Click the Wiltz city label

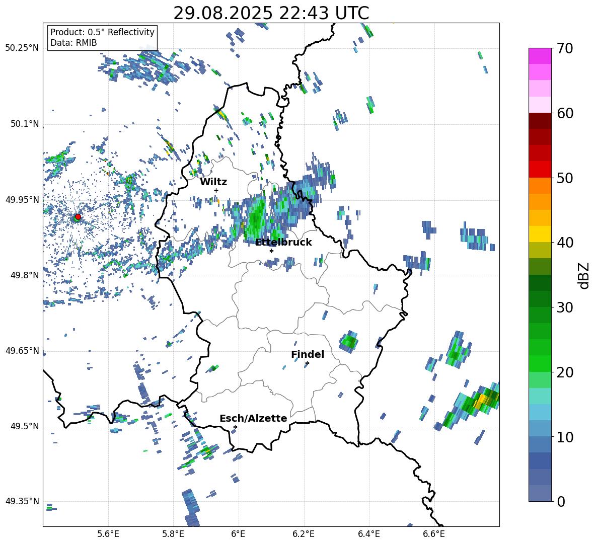pos(213,182)
